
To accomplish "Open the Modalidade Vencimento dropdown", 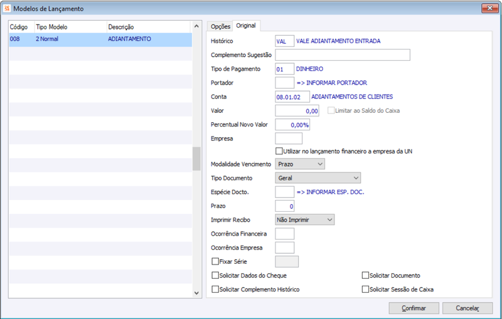I will (300, 164).
